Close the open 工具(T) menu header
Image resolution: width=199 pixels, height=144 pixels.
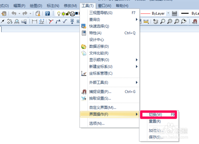[x=88, y=6]
